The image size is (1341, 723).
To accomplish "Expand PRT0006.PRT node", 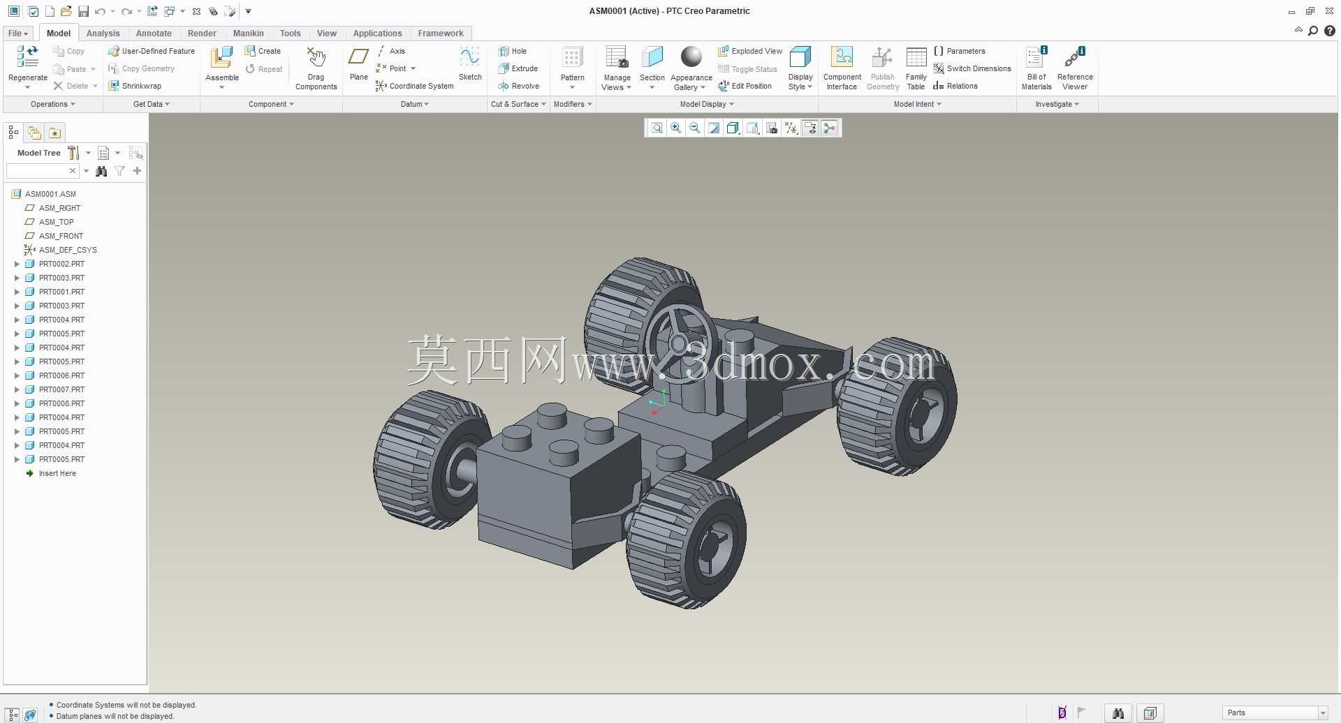I will (17, 375).
